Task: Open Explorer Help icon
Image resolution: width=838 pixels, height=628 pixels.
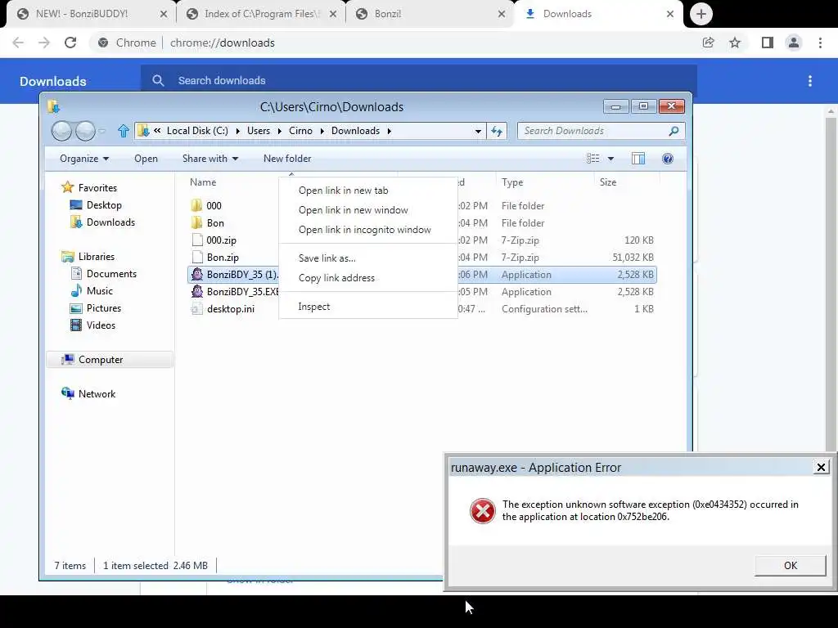Action: (668, 159)
